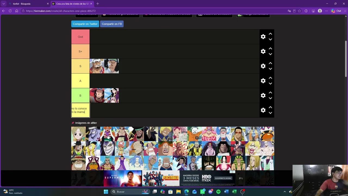Screen dimensions: 348x196
Task: Open settings gear for the S+ tier
Action: click(263, 51)
